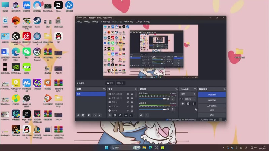
Task: Open Windows Start button on taskbar
Action: [x=106, y=148]
